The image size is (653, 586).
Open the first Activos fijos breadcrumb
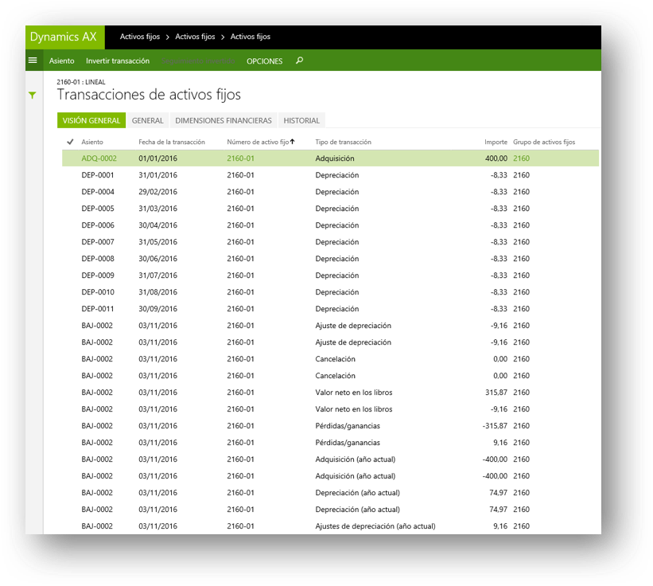(x=140, y=37)
